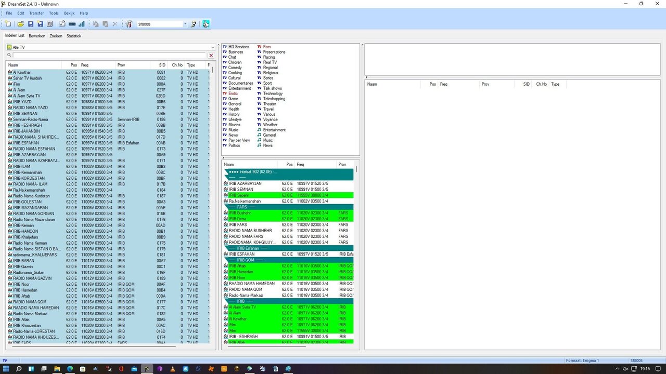Click the red X clear search icon
The width and height of the screenshot is (666, 374).
click(x=211, y=55)
